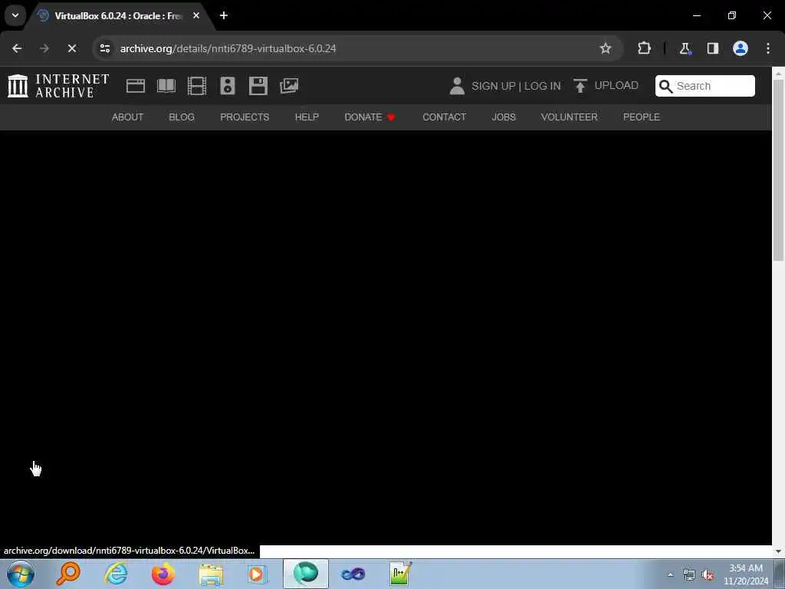The image size is (785, 589).
Task: Click the network tray icon
Action: click(x=689, y=575)
